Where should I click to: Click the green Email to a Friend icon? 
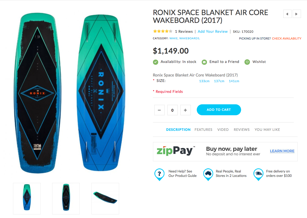(x=204, y=62)
